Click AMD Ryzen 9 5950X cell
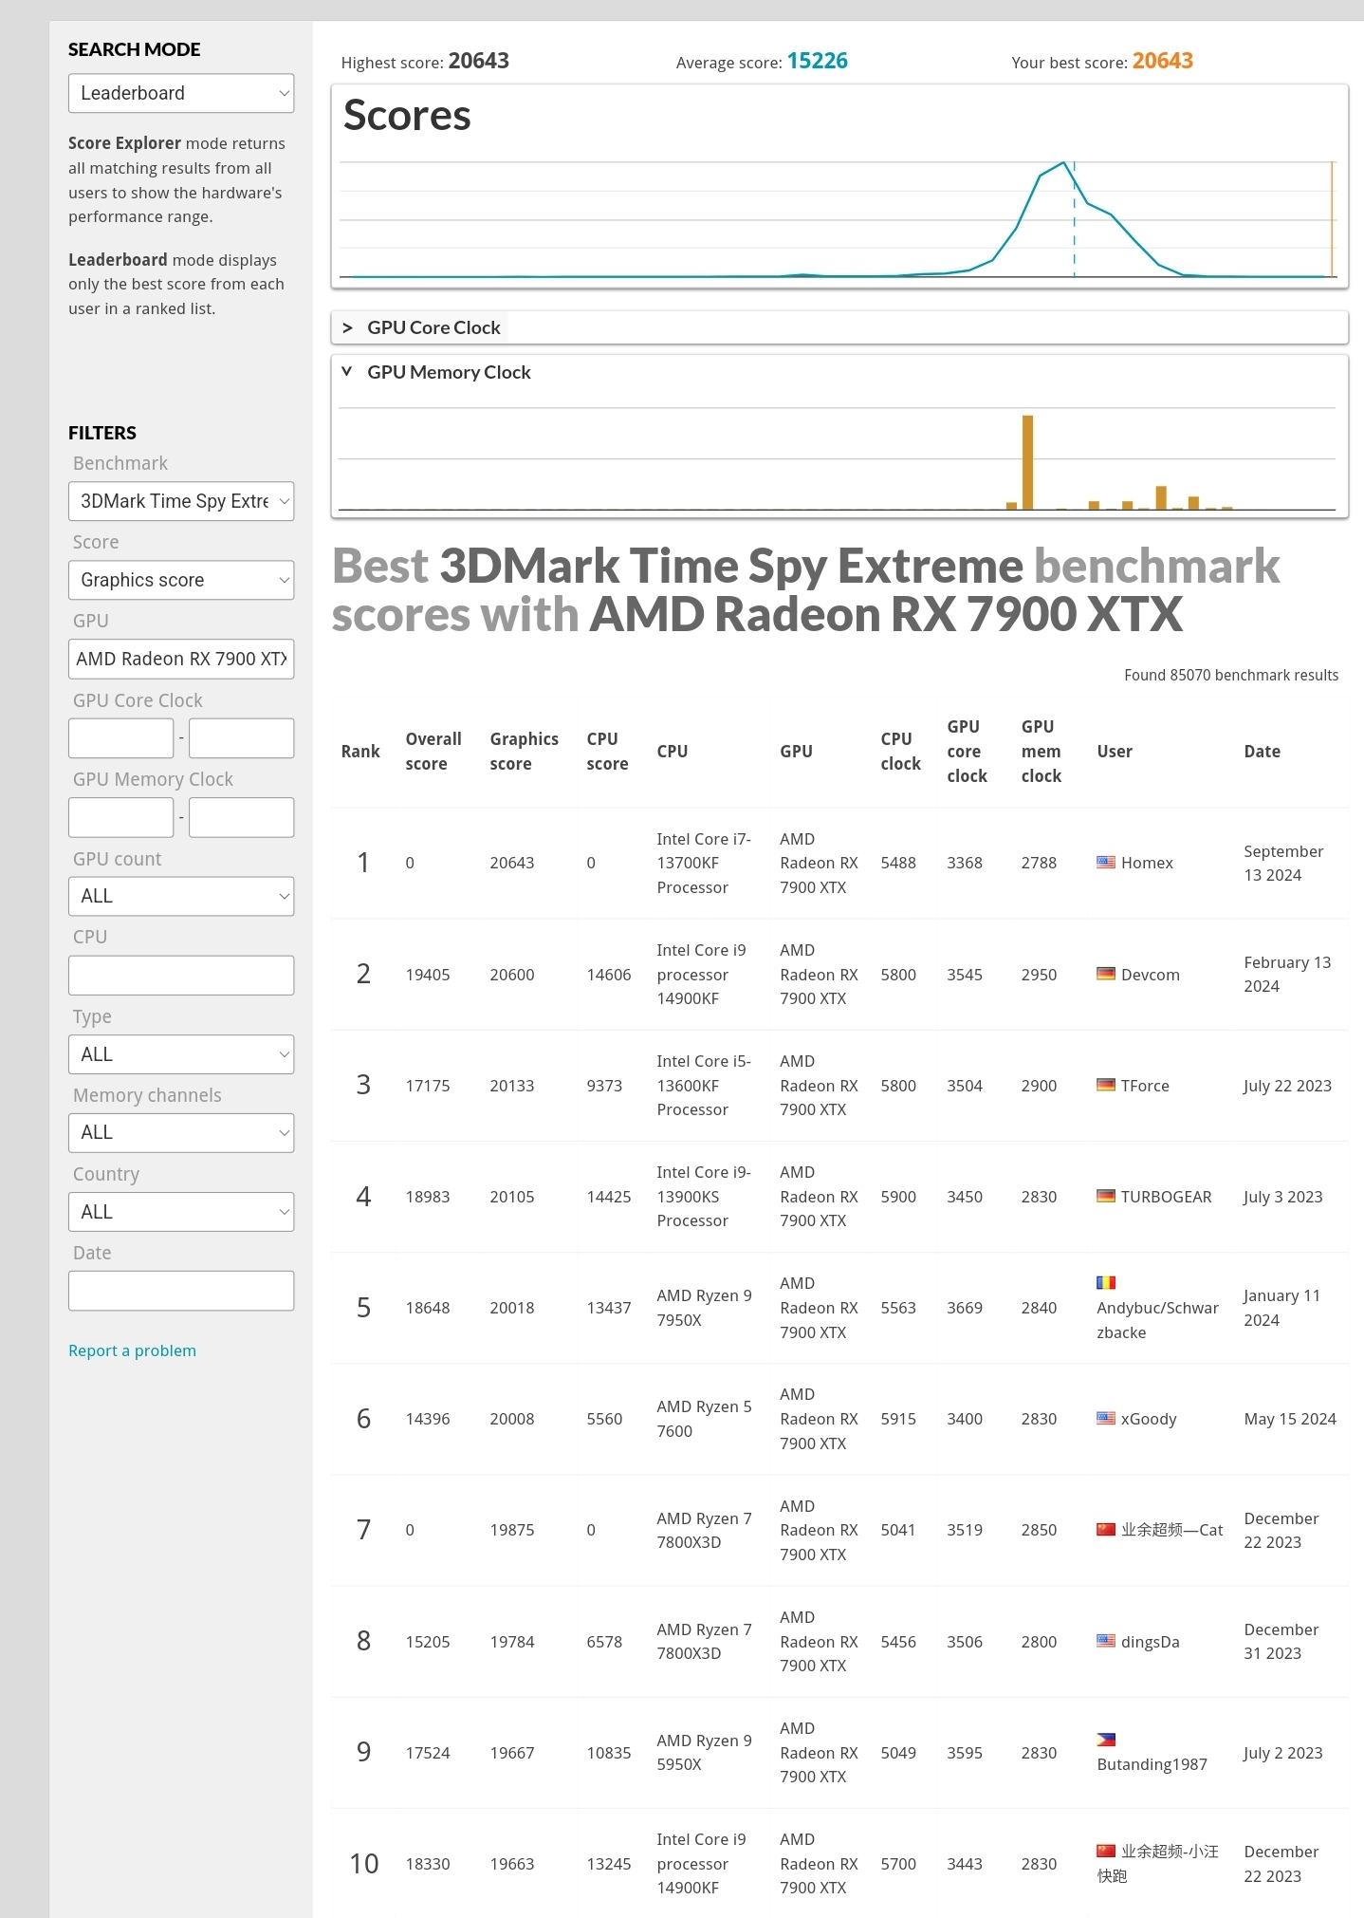Screen dimensions: 1364x1918 (704, 1753)
